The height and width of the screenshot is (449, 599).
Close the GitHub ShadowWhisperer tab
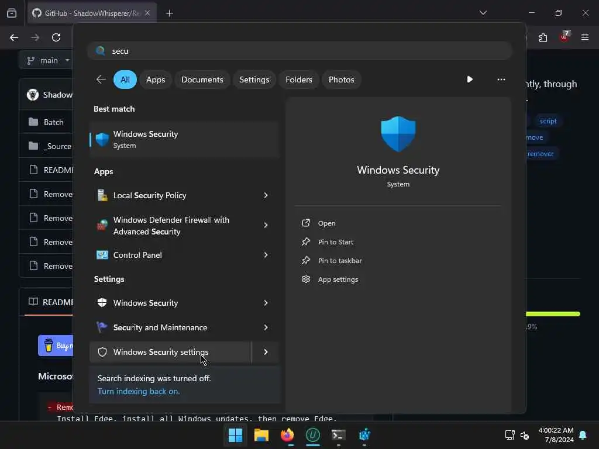(147, 13)
